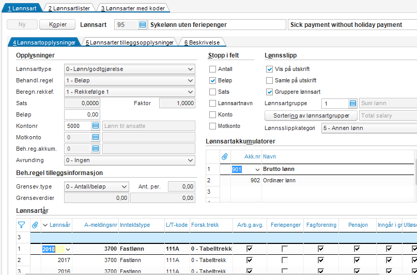Viewport: 417px width, 275px height.
Task: Uncheck Vis på utskrift
Action: click(x=269, y=69)
